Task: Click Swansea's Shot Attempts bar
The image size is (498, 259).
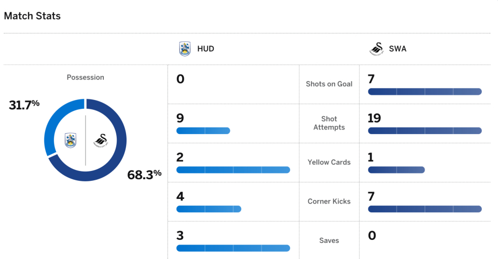Action: (425, 131)
